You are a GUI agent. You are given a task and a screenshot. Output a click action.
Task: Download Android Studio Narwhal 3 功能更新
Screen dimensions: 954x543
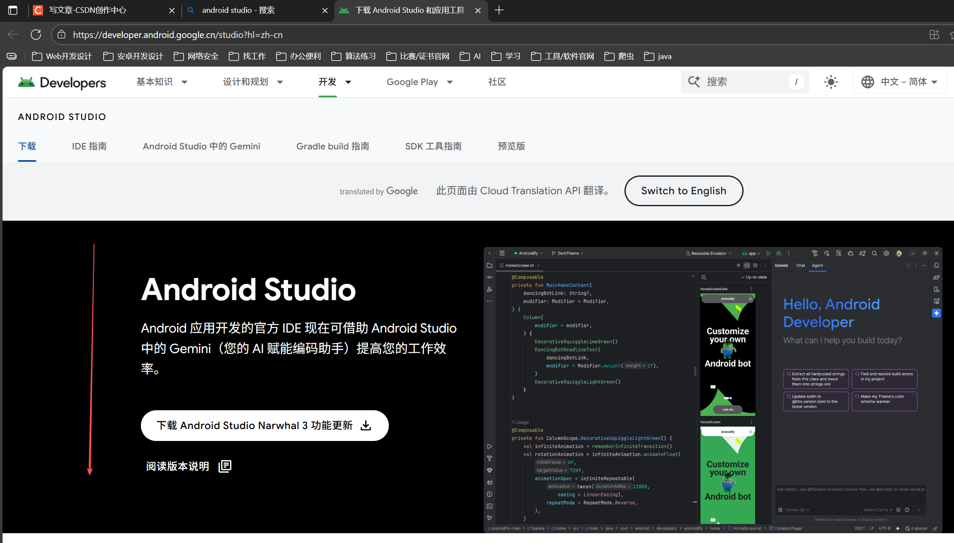coord(265,426)
